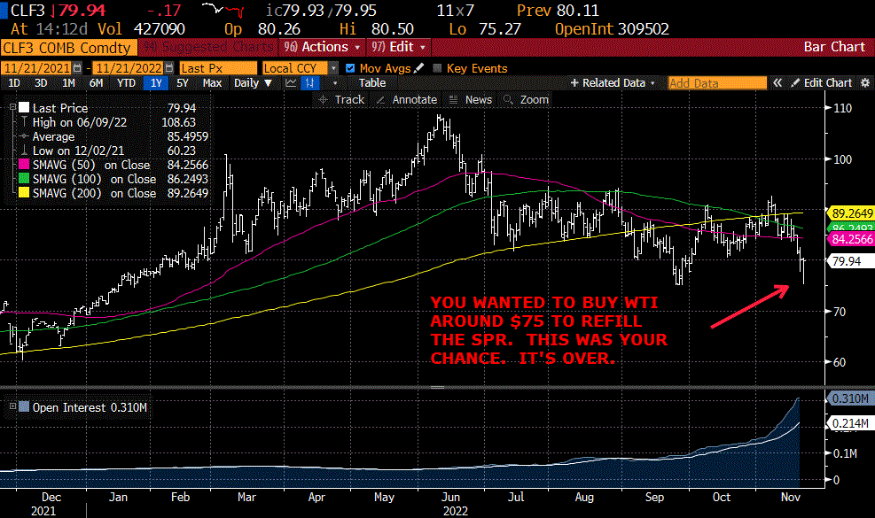Collapse the Open Interest legend box
The height and width of the screenshot is (518, 875).
pos(12,406)
